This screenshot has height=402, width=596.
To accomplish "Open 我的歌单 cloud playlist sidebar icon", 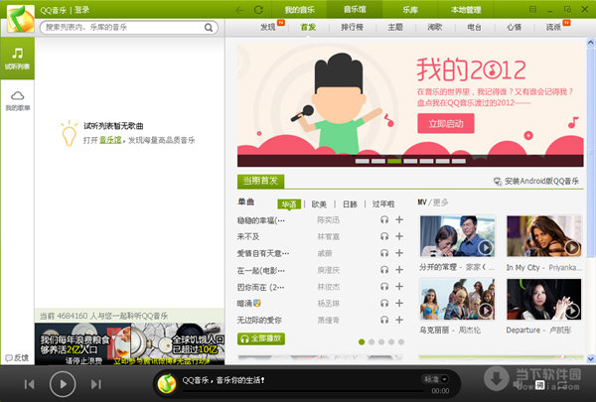I will tap(17, 100).
